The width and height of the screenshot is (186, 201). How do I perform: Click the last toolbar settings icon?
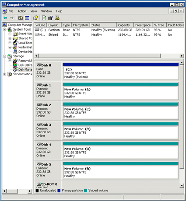click(57, 18)
